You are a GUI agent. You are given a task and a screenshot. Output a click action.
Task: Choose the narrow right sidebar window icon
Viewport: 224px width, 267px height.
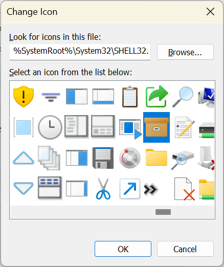click(x=77, y=188)
